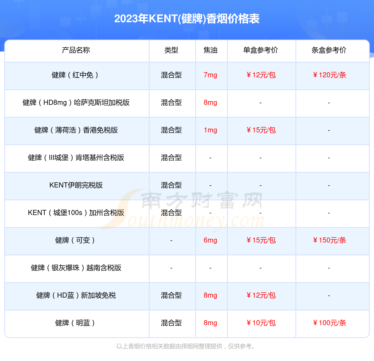The height and width of the screenshot is (361, 374).
Task: Click the "单盒参考价" column header
Action: point(260,50)
